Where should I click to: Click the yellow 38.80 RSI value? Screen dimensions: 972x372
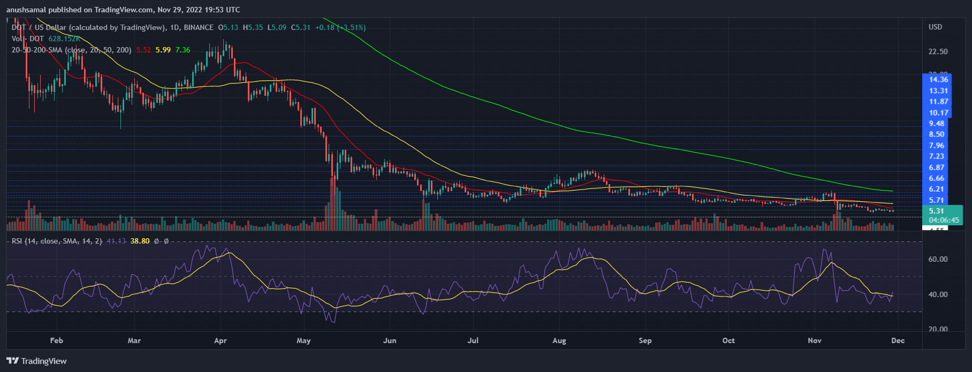[140, 241]
